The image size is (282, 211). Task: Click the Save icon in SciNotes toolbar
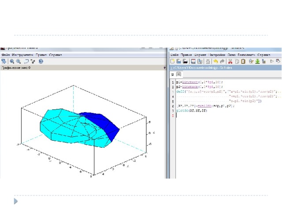pos(193,62)
